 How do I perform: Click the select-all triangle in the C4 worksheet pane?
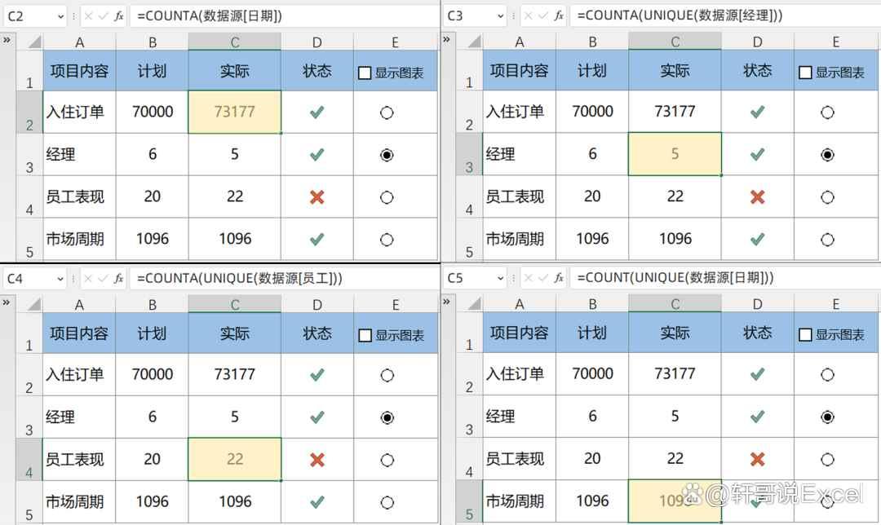(x=35, y=305)
